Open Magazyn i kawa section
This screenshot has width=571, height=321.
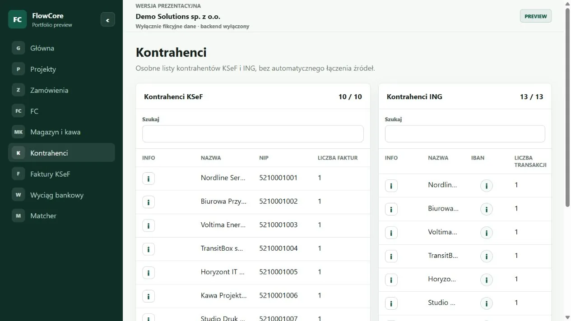(61, 132)
